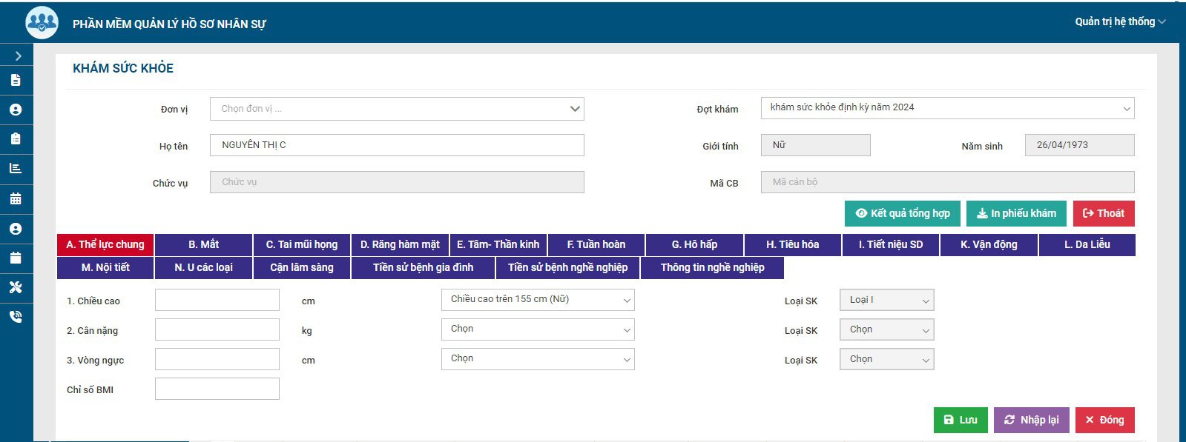Open the Đơn vị dropdown
Image resolution: width=1186 pixels, height=442 pixels.
[x=397, y=109]
